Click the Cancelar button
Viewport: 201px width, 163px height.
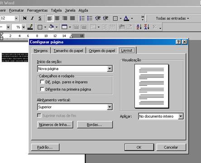click(171, 147)
